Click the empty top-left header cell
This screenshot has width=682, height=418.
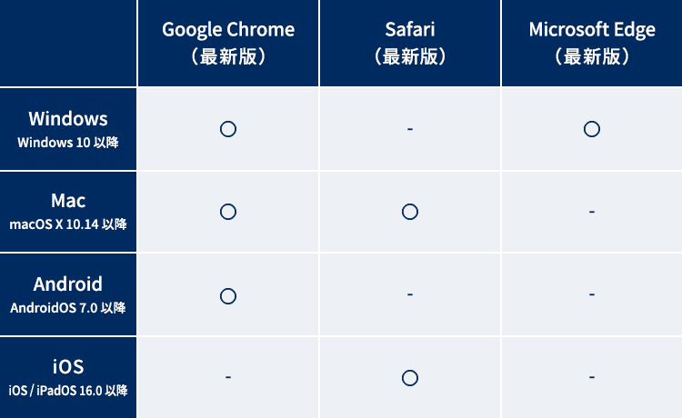tap(68, 43)
